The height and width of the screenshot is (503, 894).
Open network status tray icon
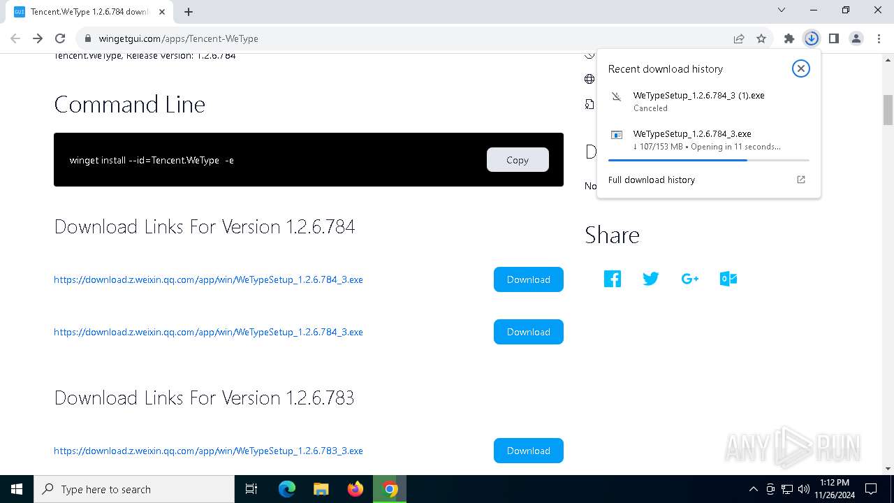(787, 489)
